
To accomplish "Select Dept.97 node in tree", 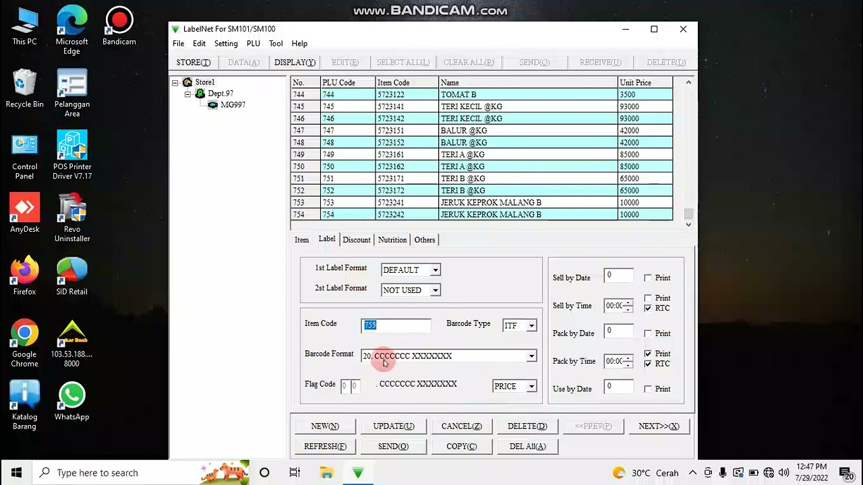I will (x=220, y=94).
